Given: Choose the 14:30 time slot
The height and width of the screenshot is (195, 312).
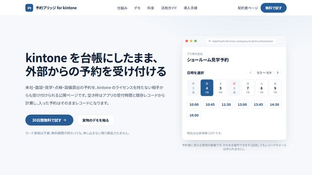Looking at the screenshot, I should pos(274,104).
